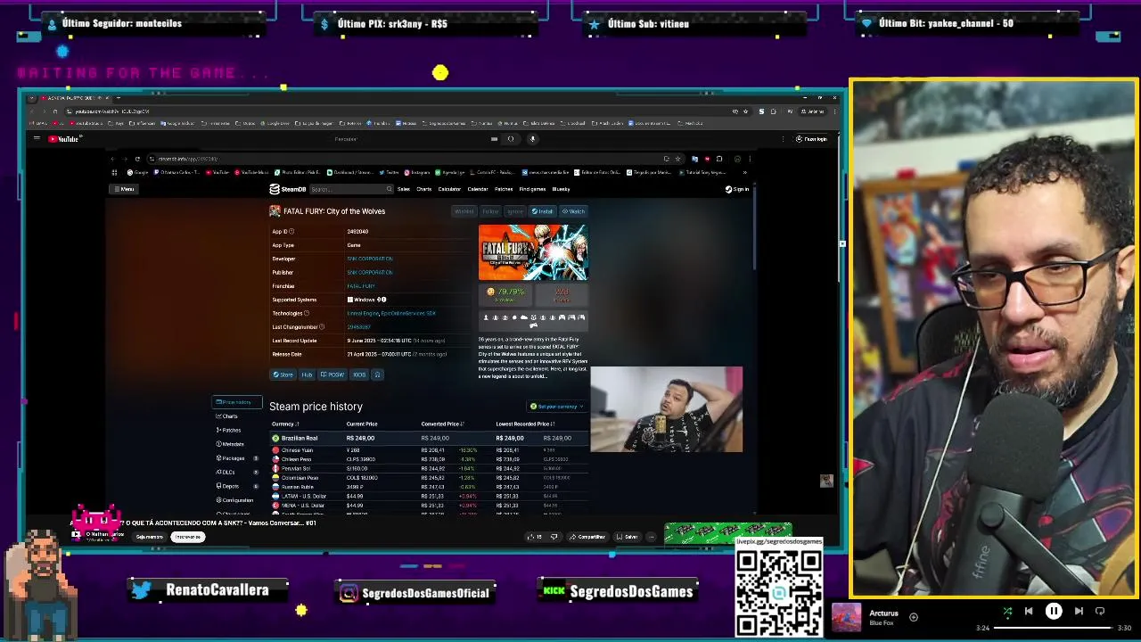Click the Store button below app info
The width and height of the screenshot is (1141, 642).
pyautogui.click(x=283, y=374)
